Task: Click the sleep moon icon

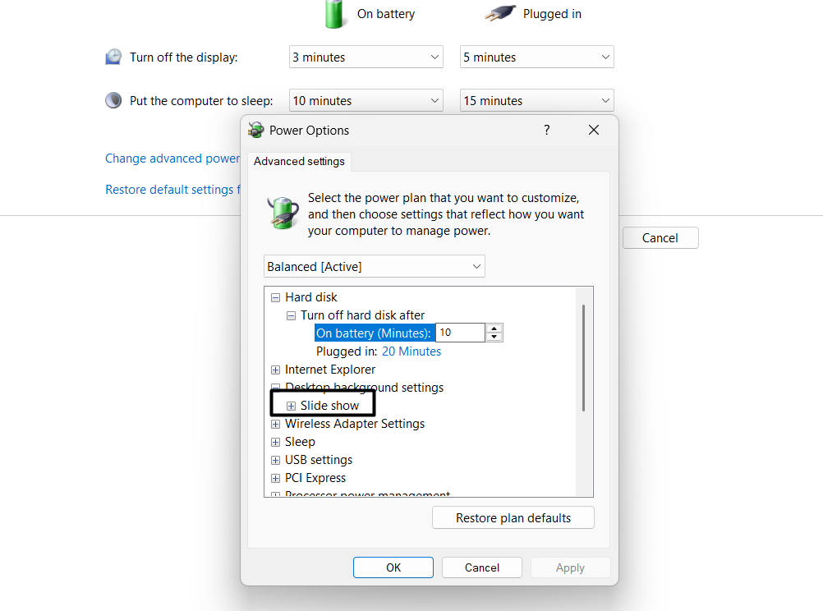Action: pos(113,100)
